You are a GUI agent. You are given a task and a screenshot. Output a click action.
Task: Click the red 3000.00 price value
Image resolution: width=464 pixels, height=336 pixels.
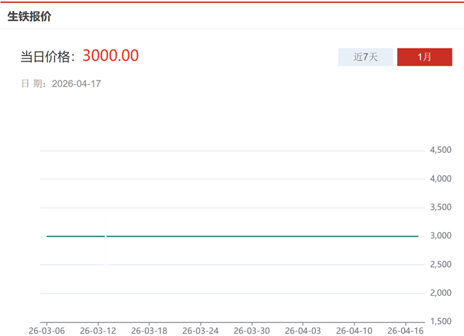tap(111, 55)
